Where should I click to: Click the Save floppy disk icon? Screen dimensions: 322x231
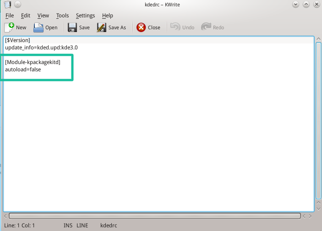[x=72, y=27]
